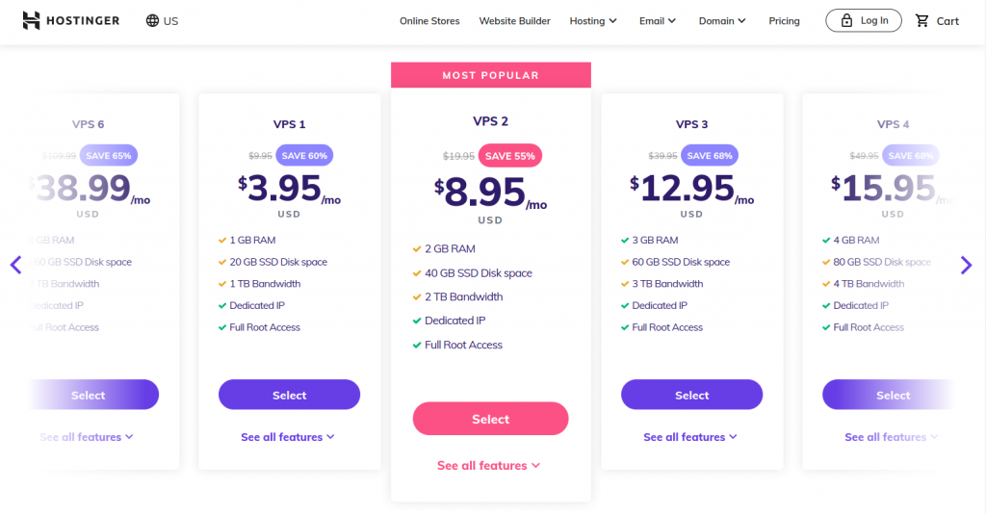986x514 pixels.
Task: Expand the Domain dropdown menu
Action: click(x=722, y=21)
